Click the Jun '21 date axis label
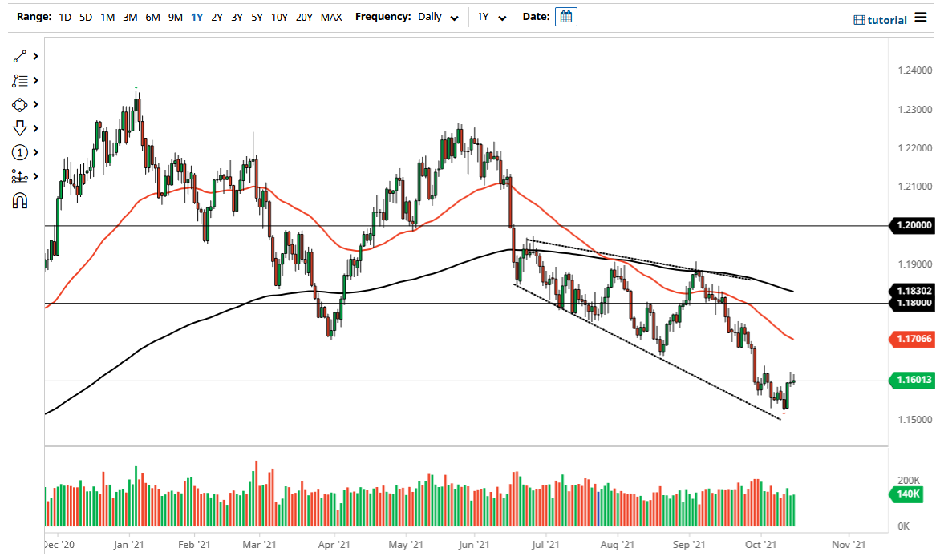 473,545
